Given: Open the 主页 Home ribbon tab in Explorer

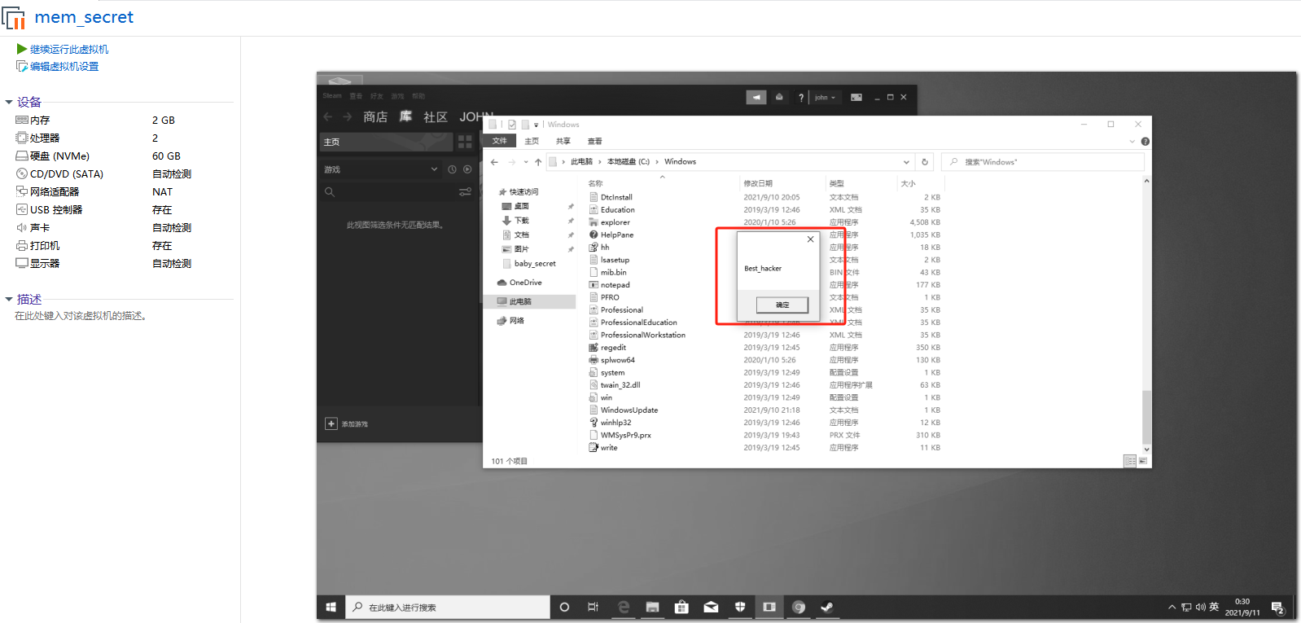Looking at the screenshot, I should click(531, 141).
